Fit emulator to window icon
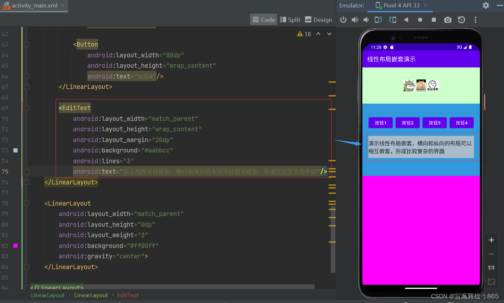The image size is (504, 303). (492, 281)
